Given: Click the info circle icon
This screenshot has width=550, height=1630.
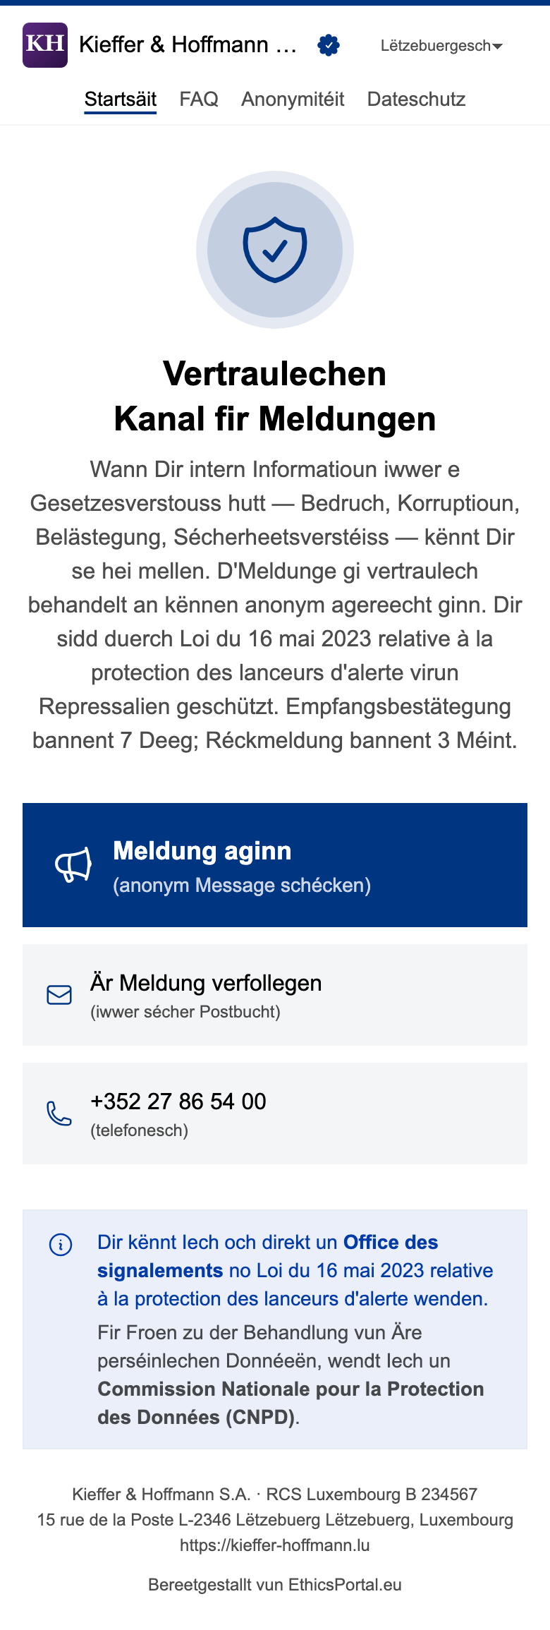Looking at the screenshot, I should (61, 1245).
